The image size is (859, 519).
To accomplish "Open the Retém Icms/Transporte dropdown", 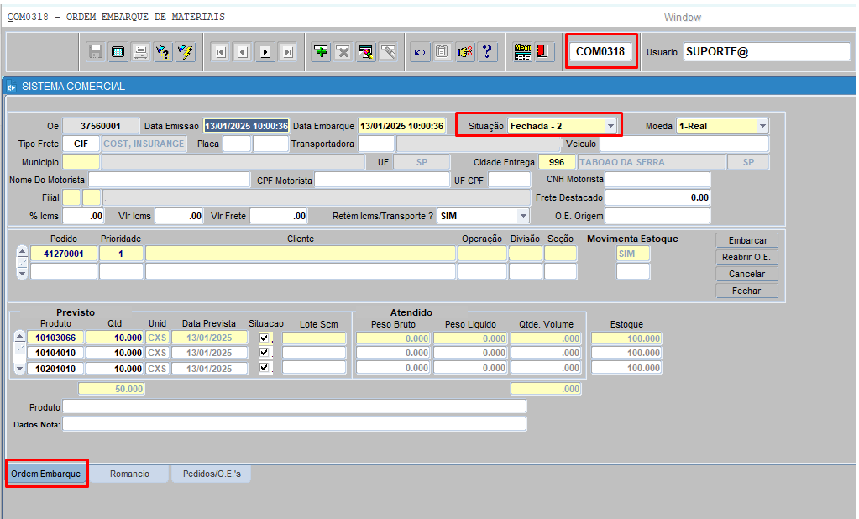I will point(523,216).
